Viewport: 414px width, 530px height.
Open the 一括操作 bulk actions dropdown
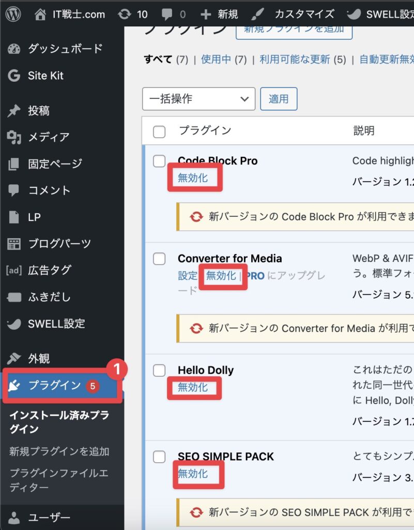[x=198, y=99]
